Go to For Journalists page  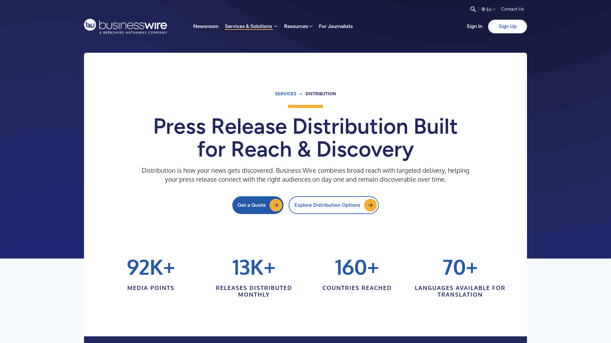(x=336, y=26)
